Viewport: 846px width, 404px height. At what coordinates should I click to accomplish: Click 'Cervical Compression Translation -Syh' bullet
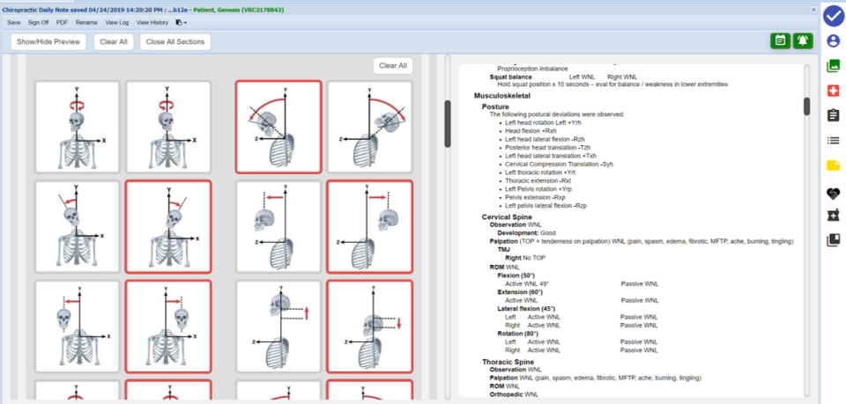[559, 165]
